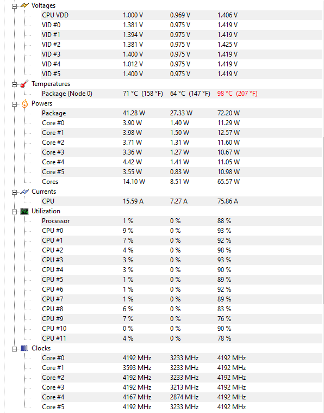This screenshot has height=413, width=324.
Task: Click the Voltages lightning icon
Action: [24, 5]
